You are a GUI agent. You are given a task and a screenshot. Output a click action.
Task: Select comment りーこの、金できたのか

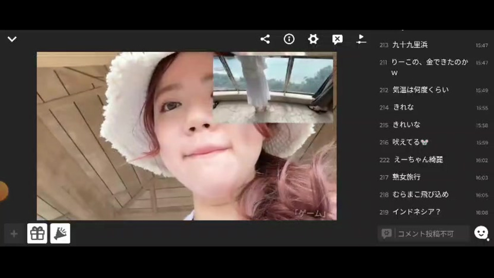tap(429, 67)
